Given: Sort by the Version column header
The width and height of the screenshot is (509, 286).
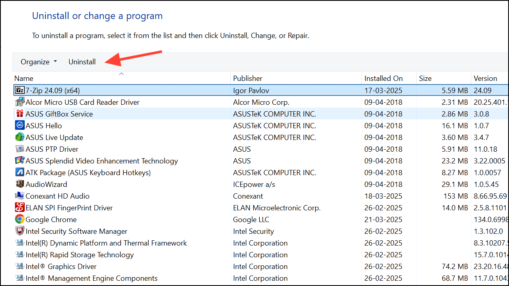Looking at the screenshot, I should (x=490, y=78).
